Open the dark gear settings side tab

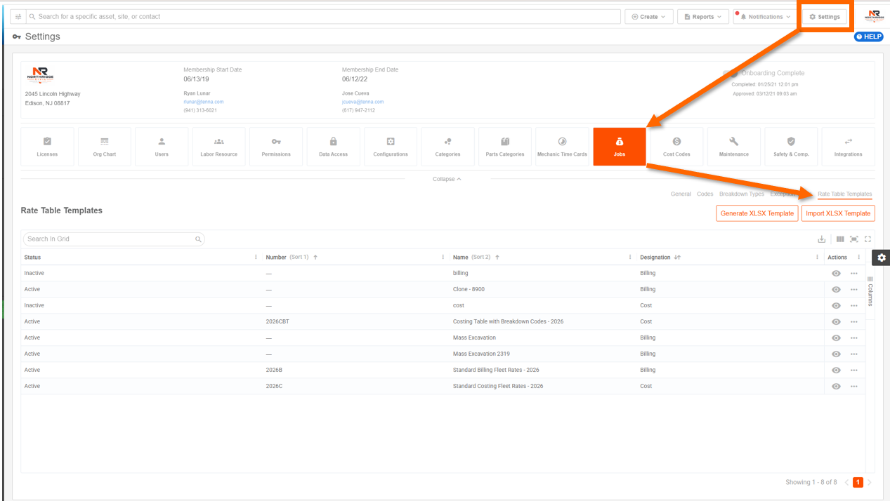(881, 258)
